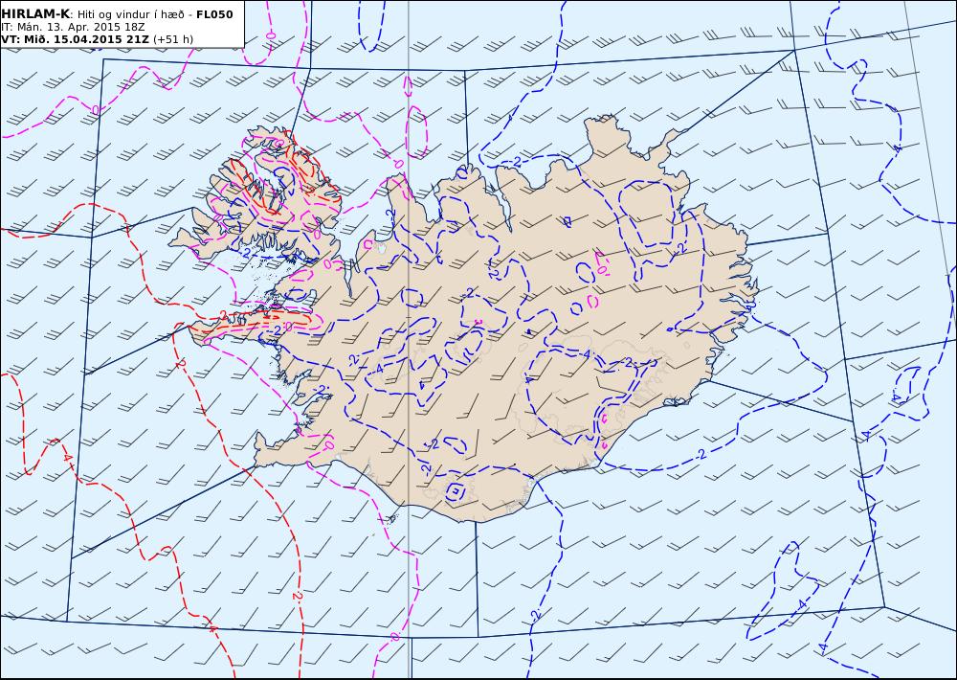Click the FL050 flight level label

point(214,14)
